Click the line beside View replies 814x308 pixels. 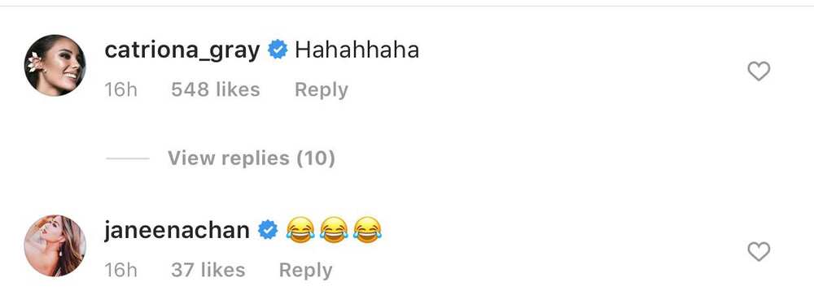[x=127, y=158]
